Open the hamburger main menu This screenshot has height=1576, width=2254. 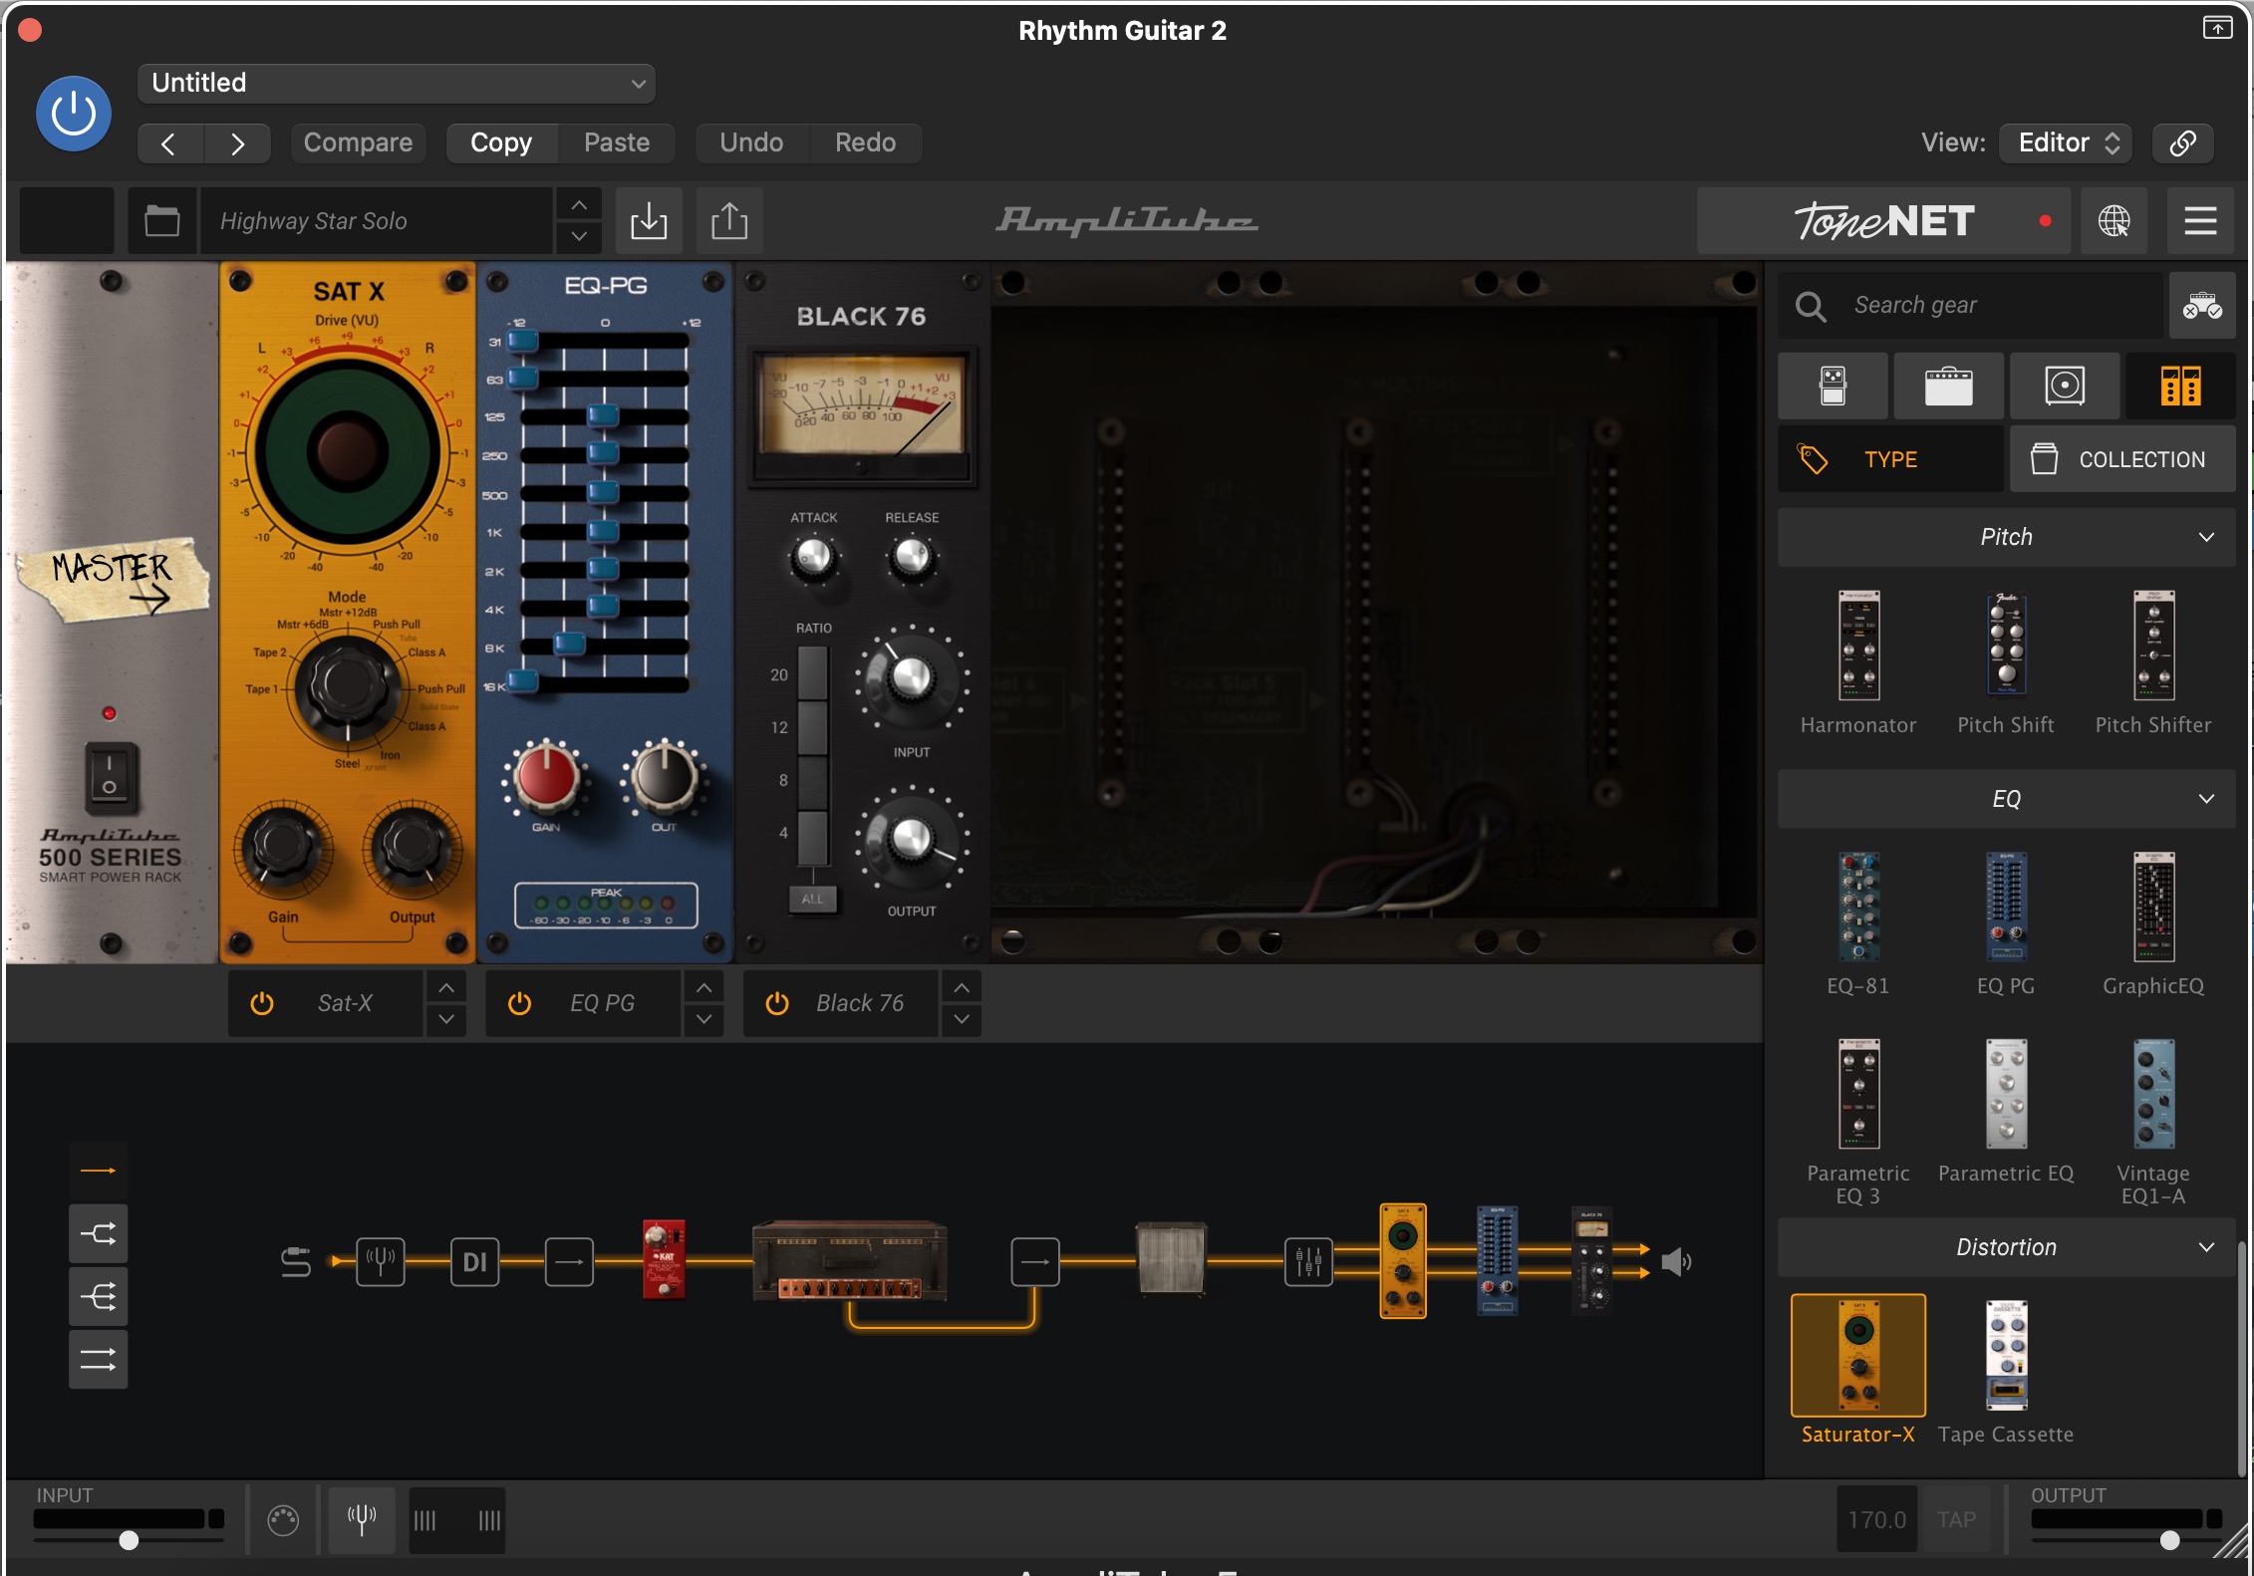[x=2200, y=220]
